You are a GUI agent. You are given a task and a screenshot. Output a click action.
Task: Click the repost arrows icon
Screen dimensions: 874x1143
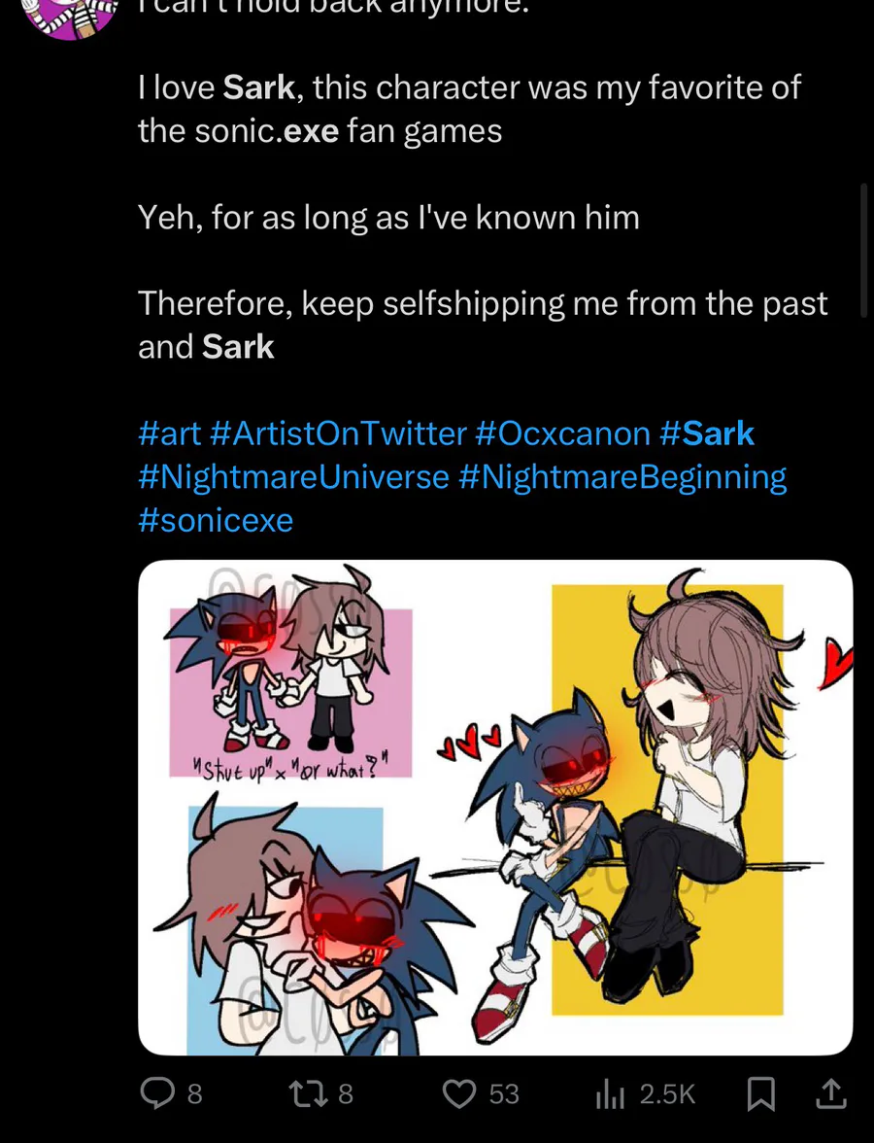(x=308, y=1093)
